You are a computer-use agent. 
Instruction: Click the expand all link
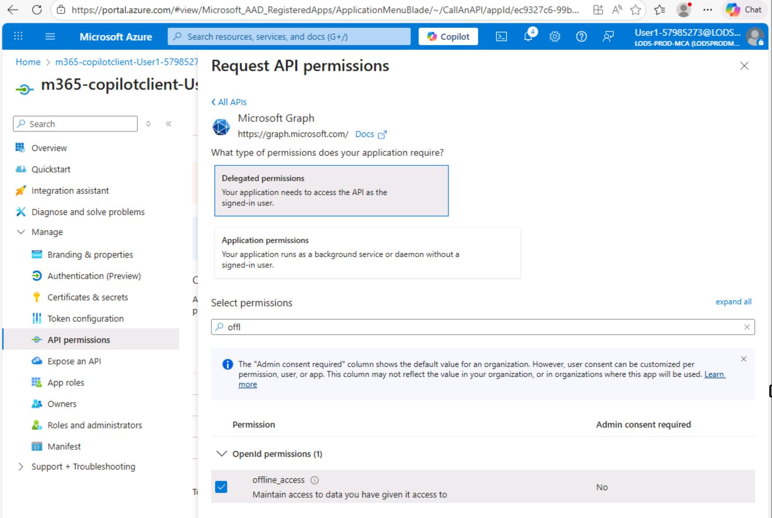pos(733,302)
